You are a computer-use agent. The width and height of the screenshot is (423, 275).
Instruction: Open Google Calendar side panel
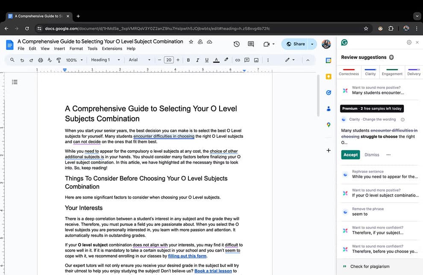click(328, 60)
